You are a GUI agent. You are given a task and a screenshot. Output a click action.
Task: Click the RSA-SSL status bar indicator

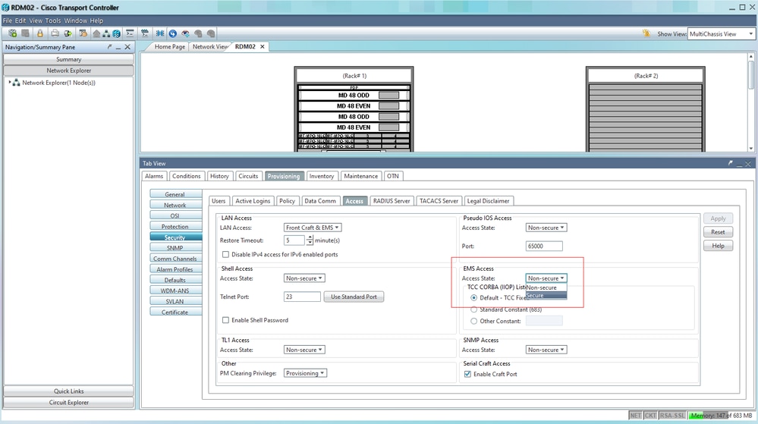(672, 416)
